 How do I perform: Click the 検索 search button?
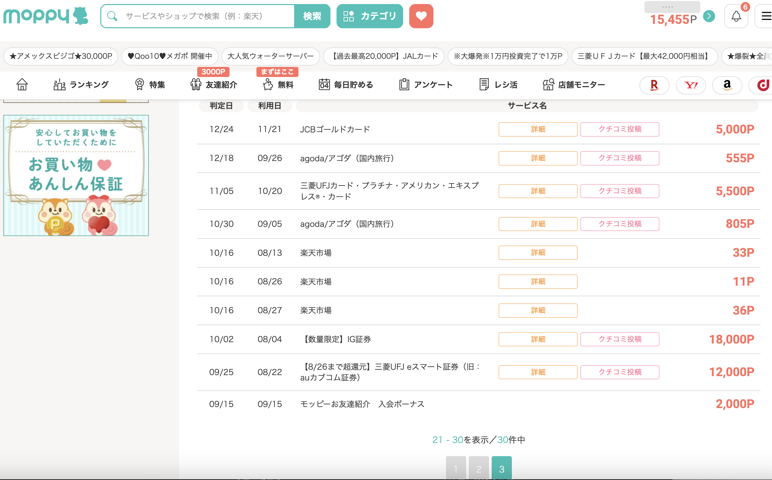point(312,16)
